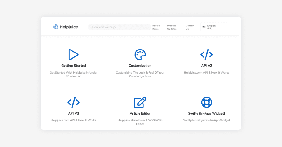Image resolution: width=282 pixels, height=147 pixels.
Task: Click the Article Editor pencil icon
Action: [140, 102]
